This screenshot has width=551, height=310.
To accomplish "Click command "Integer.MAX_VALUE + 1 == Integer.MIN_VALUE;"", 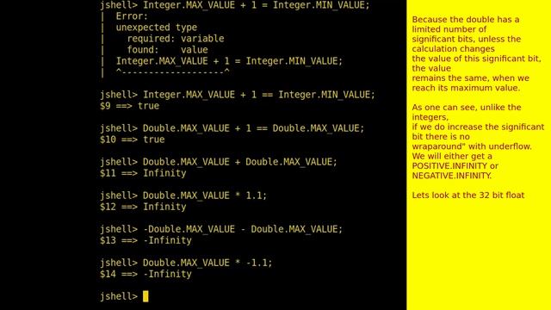I will coord(258,95).
